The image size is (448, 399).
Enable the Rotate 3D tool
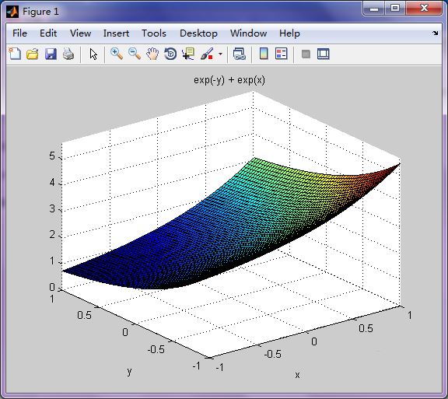[170, 54]
